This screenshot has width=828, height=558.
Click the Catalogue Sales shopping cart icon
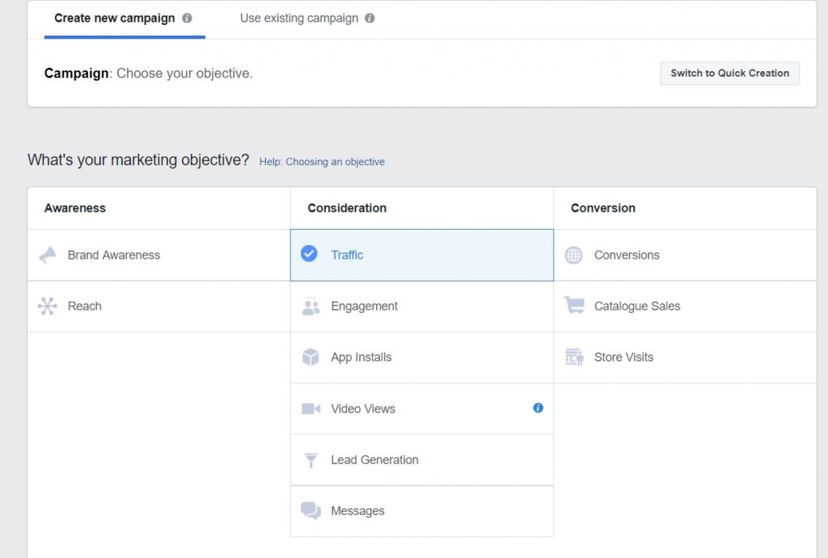coord(574,306)
